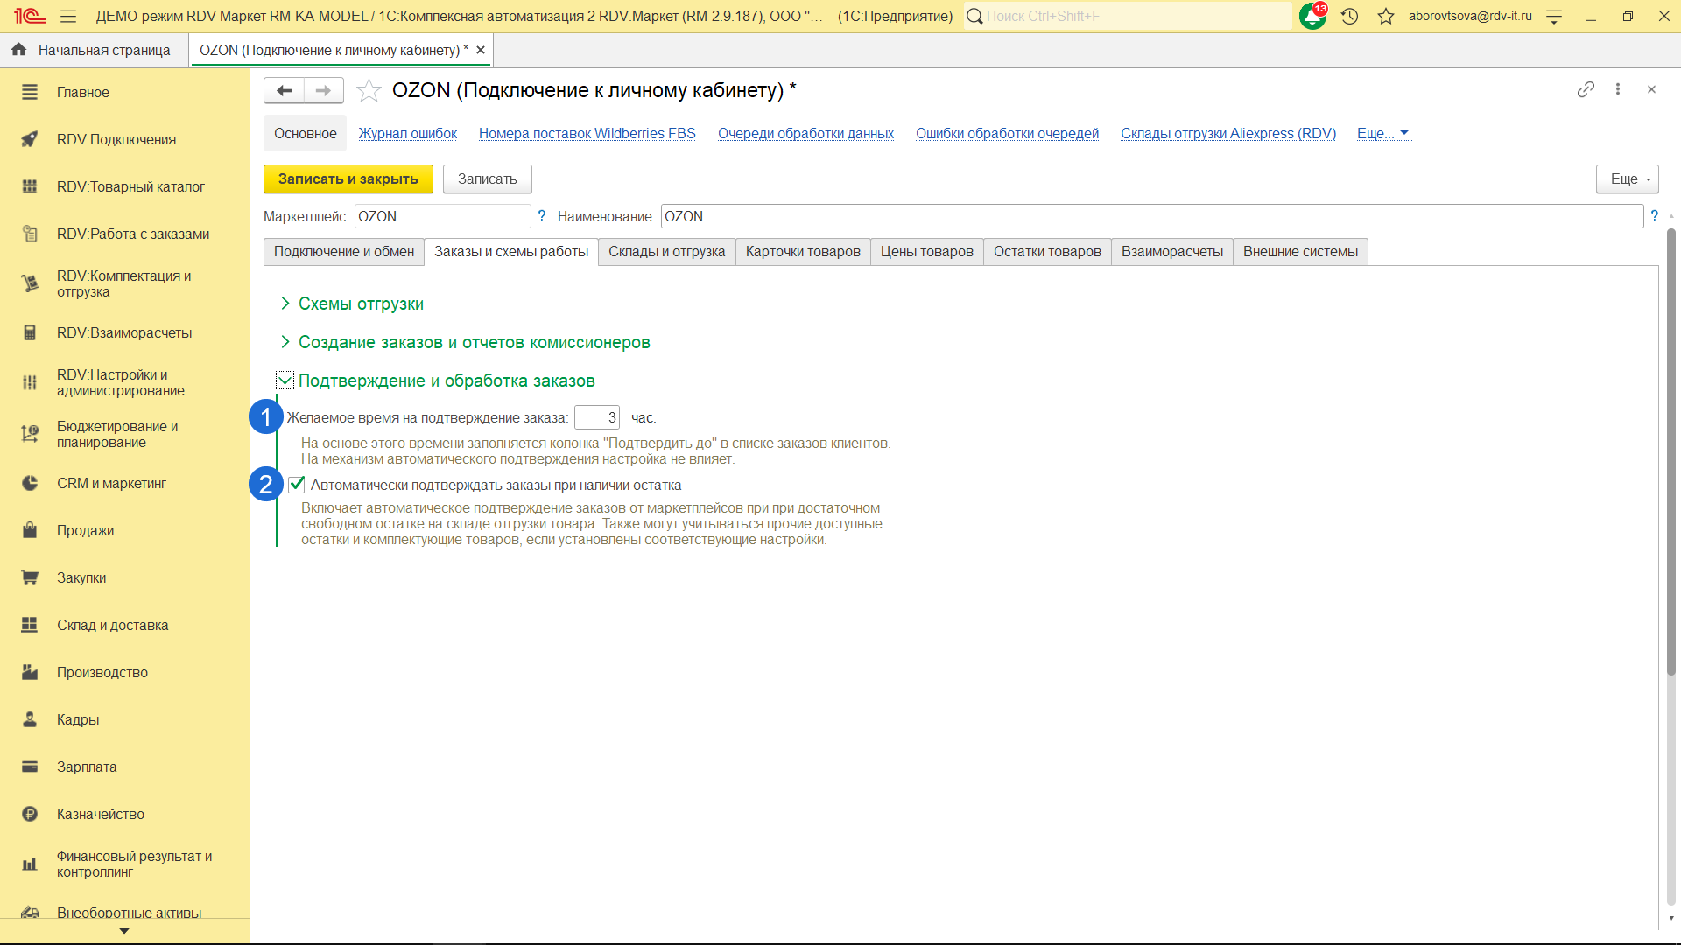1681x945 pixels.
Task: Click the notifications bell icon
Action: pyautogui.click(x=1312, y=16)
